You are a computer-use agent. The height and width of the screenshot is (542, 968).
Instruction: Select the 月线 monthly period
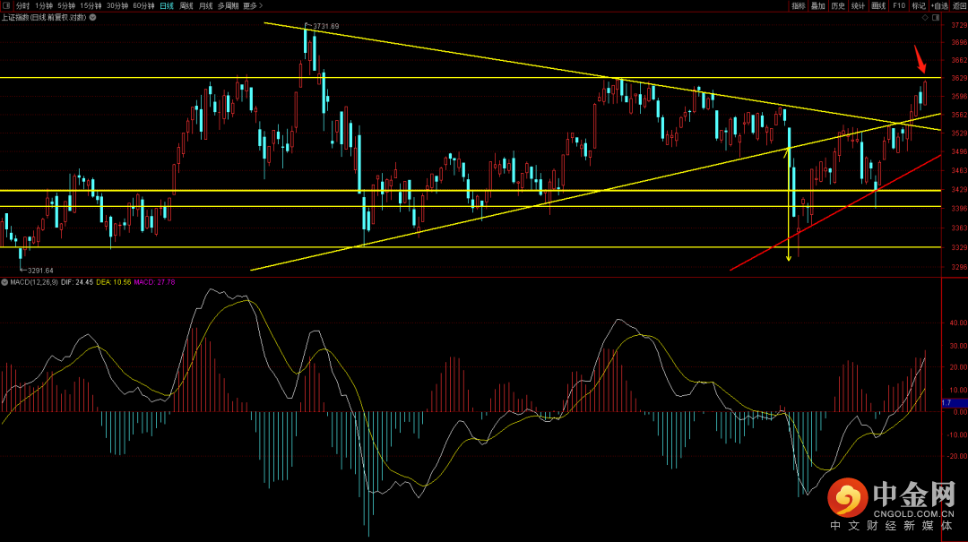pyautogui.click(x=206, y=5)
